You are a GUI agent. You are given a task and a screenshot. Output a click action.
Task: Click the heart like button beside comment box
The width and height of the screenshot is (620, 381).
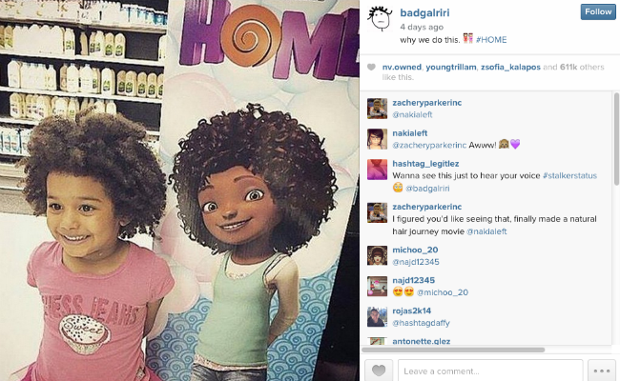379,371
